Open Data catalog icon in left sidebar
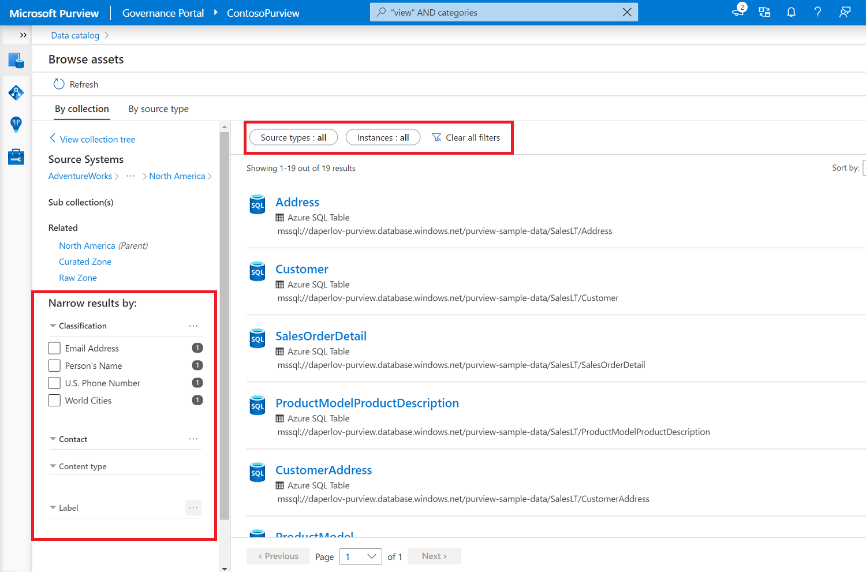Image resolution: width=866 pixels, height=572 pixels. click(16, 60)
